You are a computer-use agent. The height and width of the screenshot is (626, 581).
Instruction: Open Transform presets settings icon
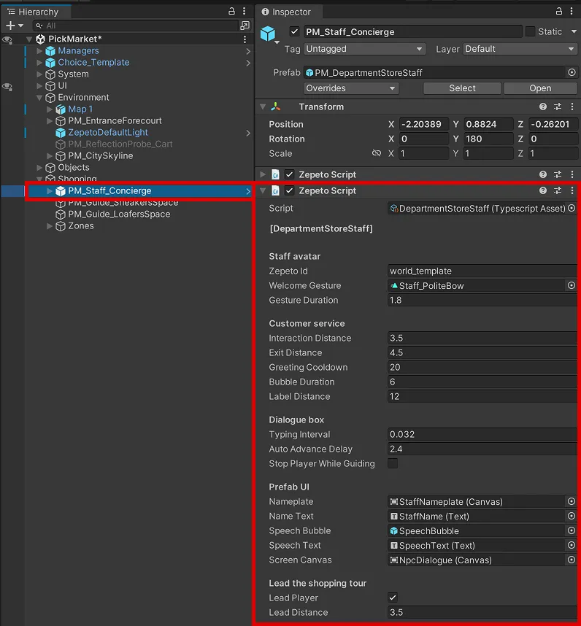click(558, 107)
